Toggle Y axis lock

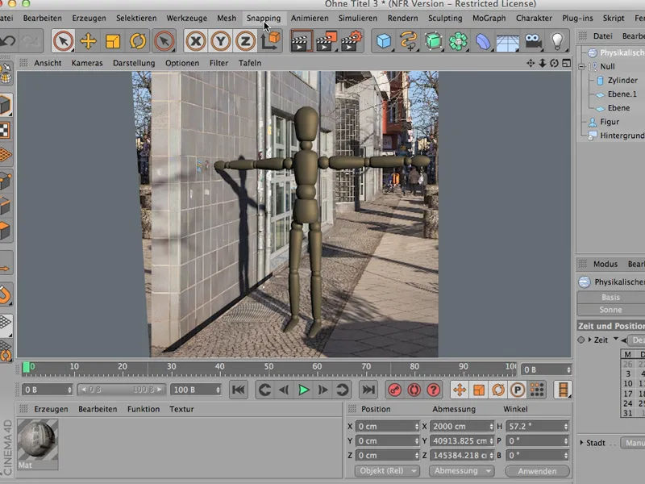point(220,41)
